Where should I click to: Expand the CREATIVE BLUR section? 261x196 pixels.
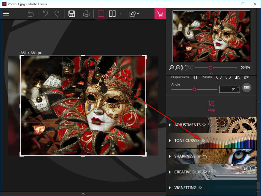170,172
